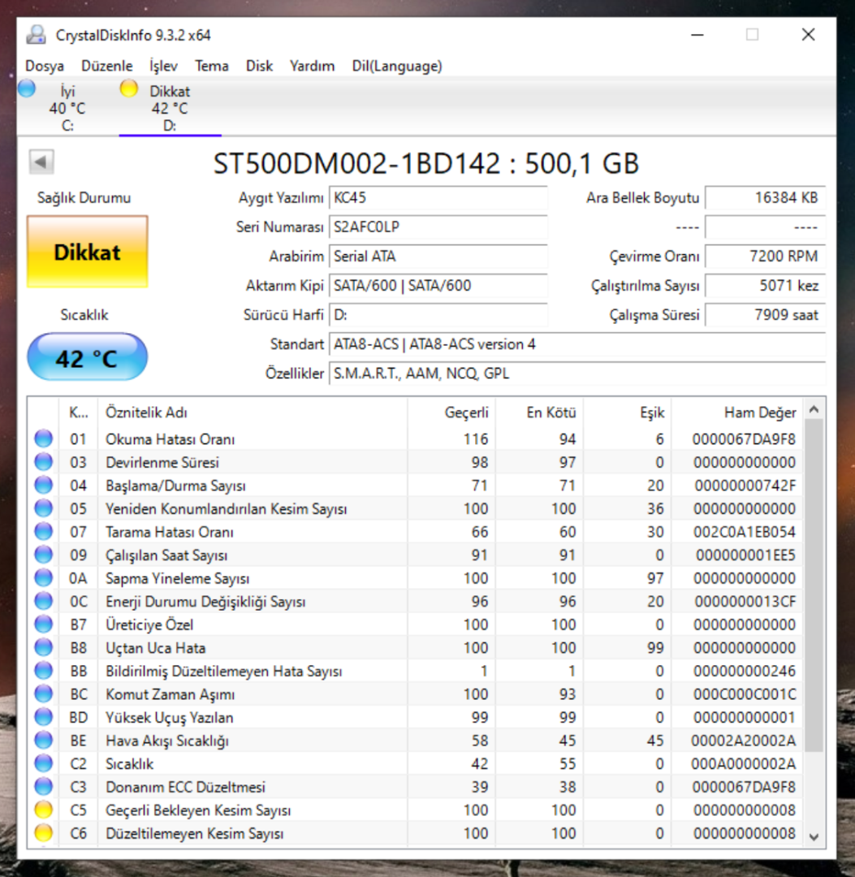This screenshot has width=855, height=877.
Task: Click the Çalıştırılma Sayısı 5071 kez field
Action: [x=765, y=286]
